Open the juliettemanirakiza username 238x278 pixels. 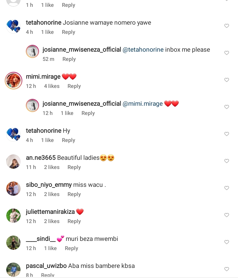coord(50,212)
